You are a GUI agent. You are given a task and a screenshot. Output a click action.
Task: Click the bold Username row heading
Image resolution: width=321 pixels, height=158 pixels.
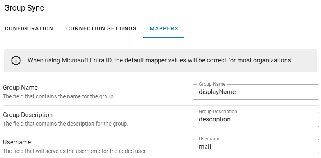pos(17,142)
